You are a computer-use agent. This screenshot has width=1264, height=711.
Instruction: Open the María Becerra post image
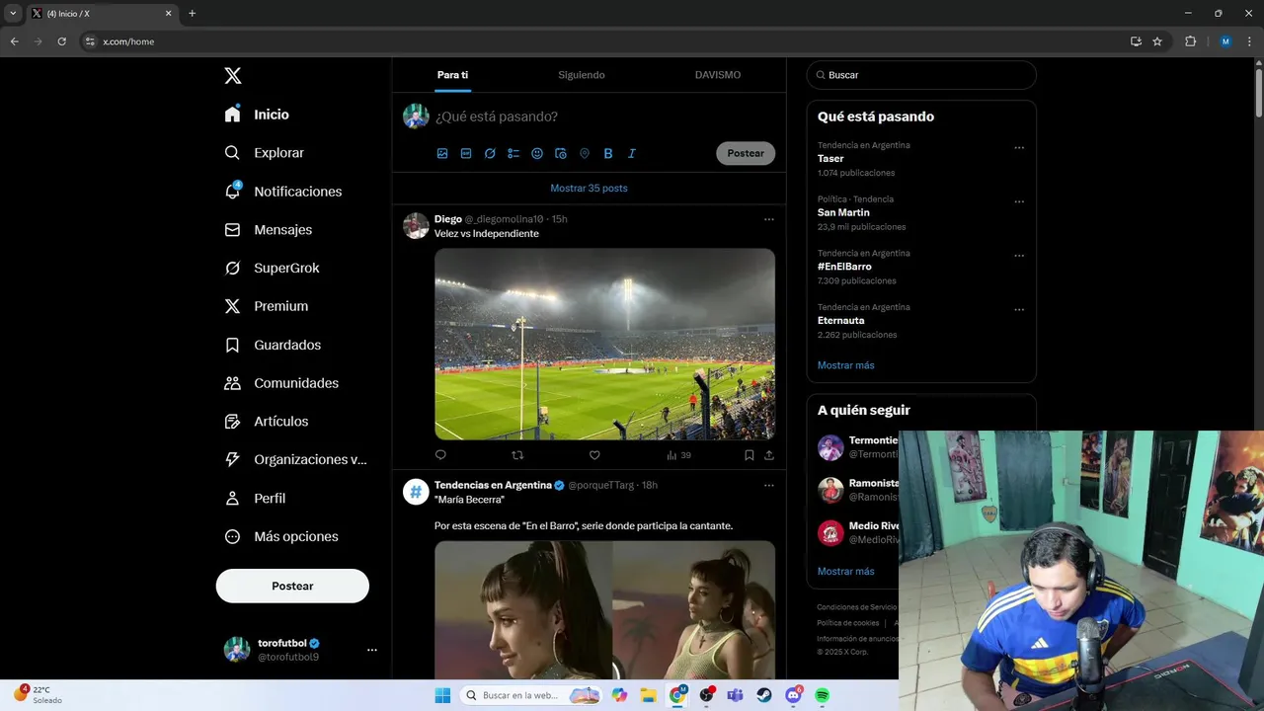(x=604, y=609)
